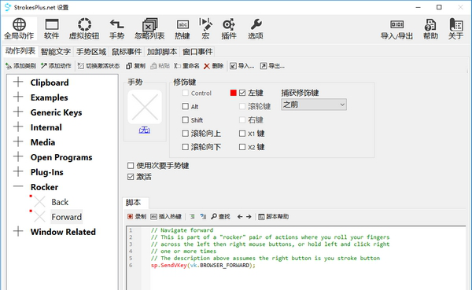Viewport: 472px width, 301px height.
Task: Expand the Plug-Ins category
Action: 18,171
